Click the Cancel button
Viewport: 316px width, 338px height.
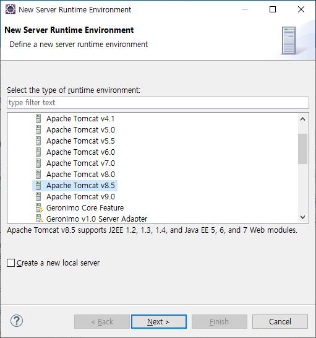[x=280, y=322]
